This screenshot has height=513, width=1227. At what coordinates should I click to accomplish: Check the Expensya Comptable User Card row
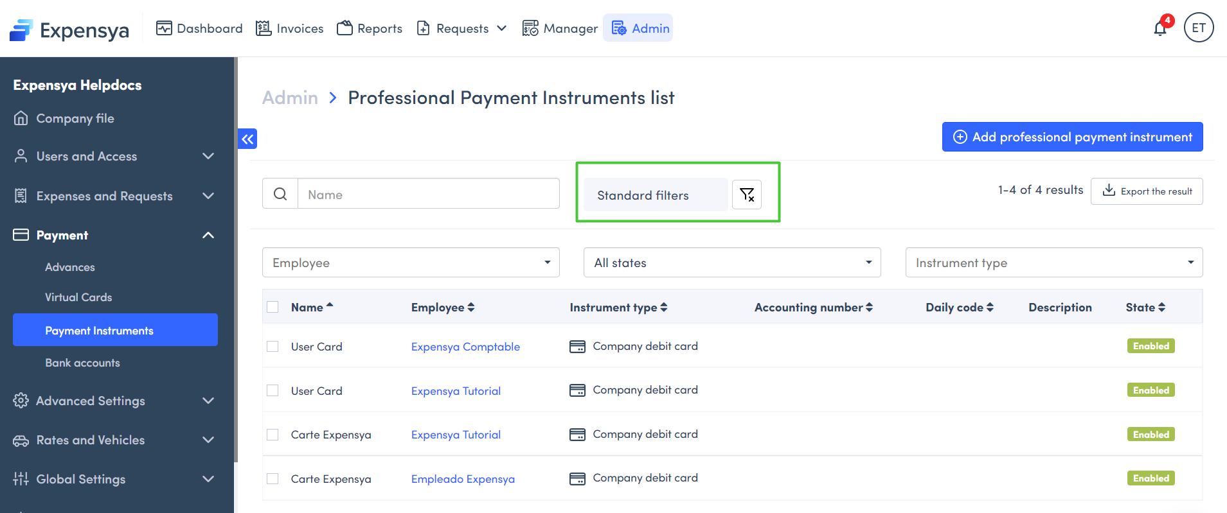[273, 347]
